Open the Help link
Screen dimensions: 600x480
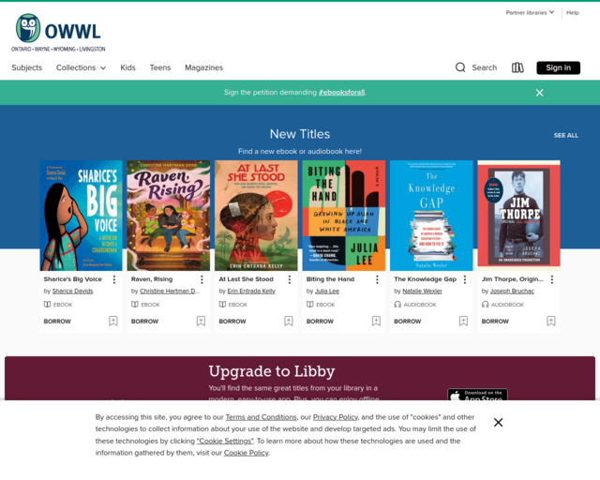pyautogui.click(x=573, y=12)
